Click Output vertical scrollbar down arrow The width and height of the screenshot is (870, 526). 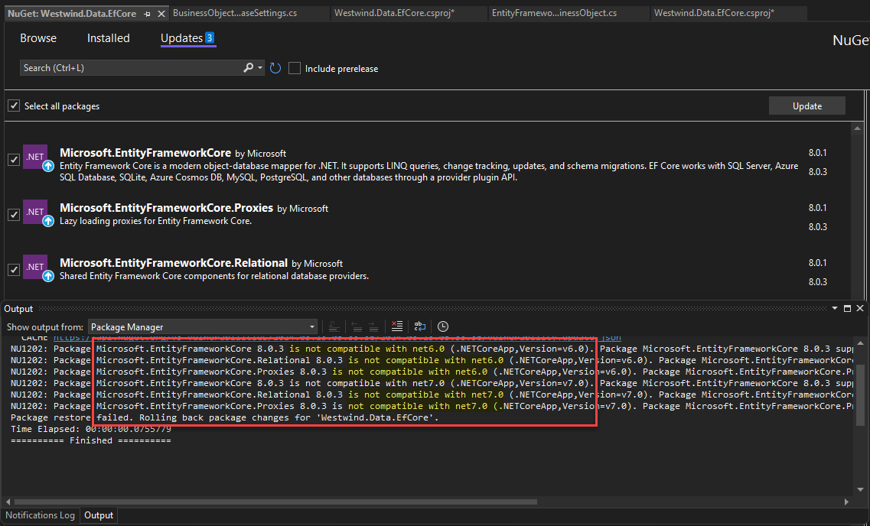861,490
